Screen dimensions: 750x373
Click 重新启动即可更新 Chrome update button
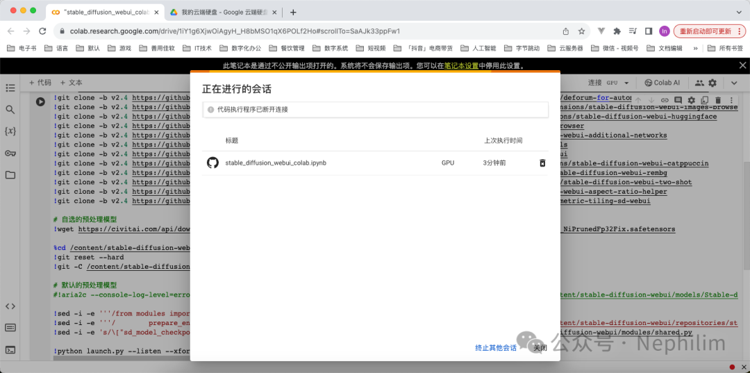click(x=709, y=31)
